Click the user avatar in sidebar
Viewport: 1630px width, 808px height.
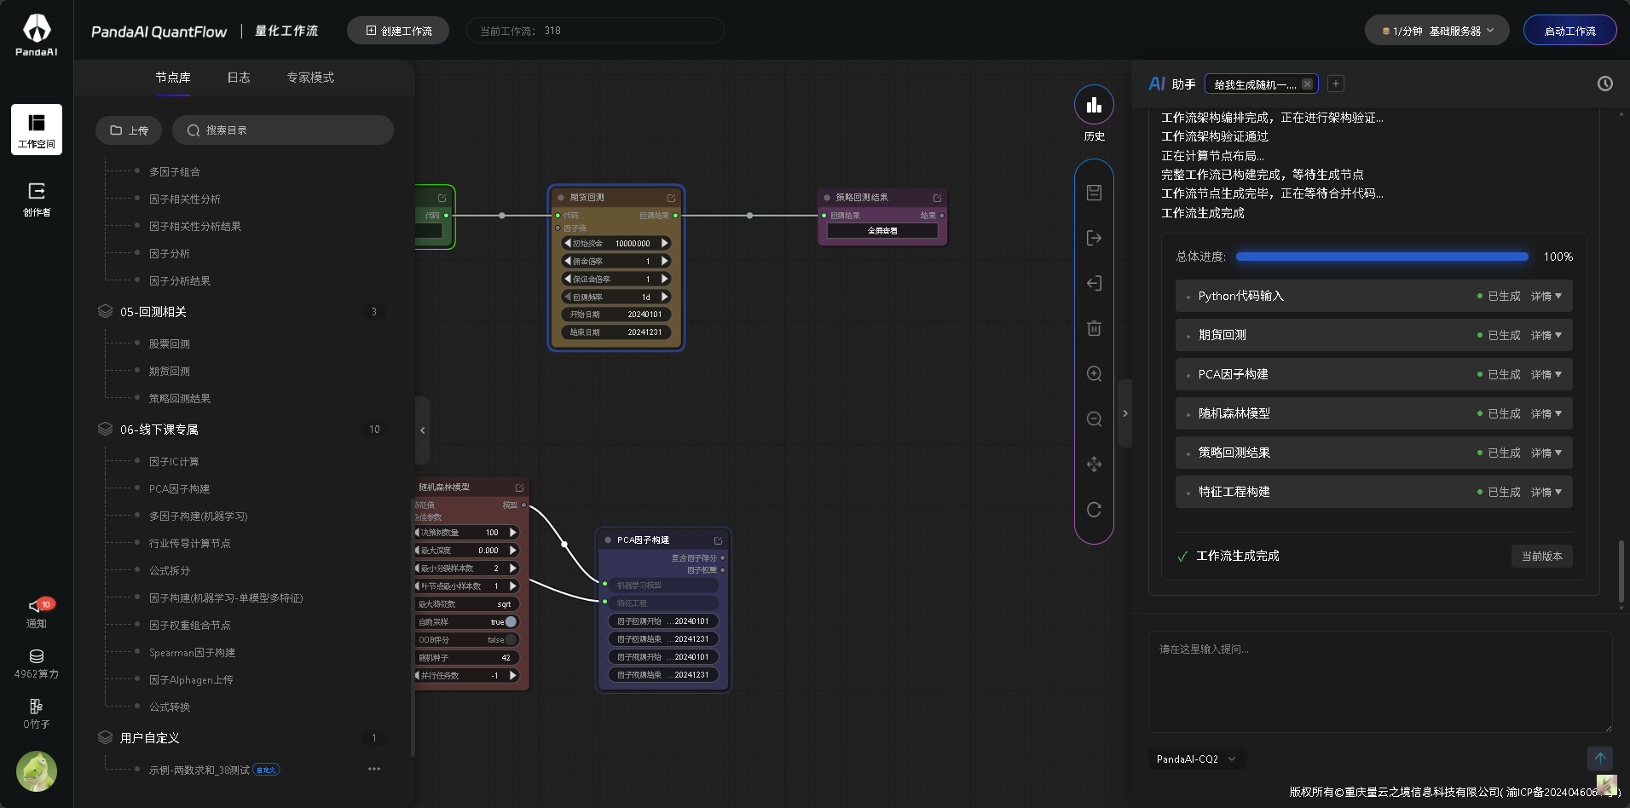coord(37,771)
